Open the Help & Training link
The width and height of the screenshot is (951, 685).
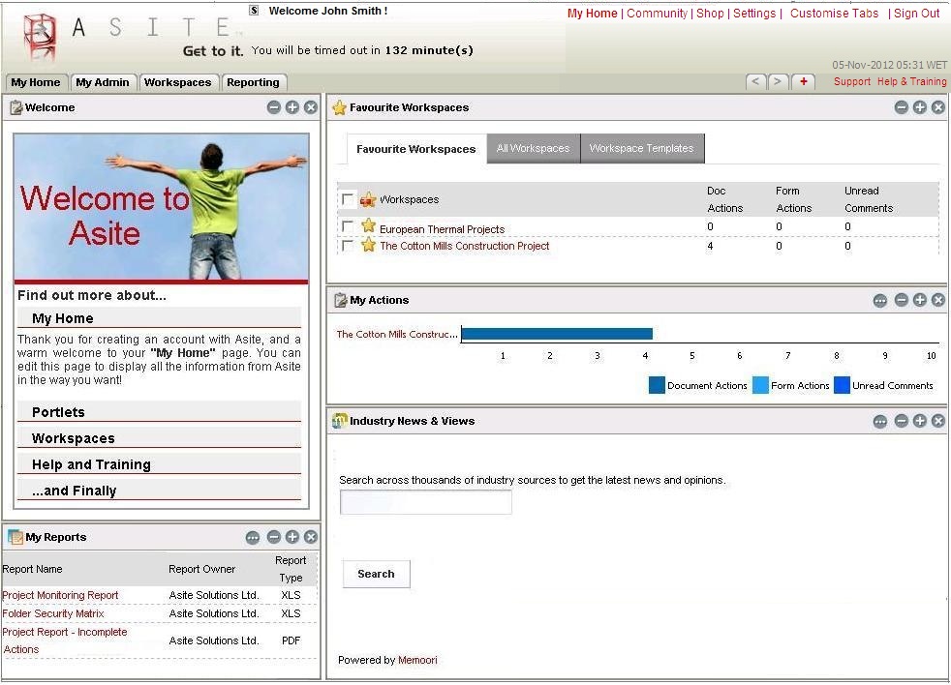click(x=911, y=82)
